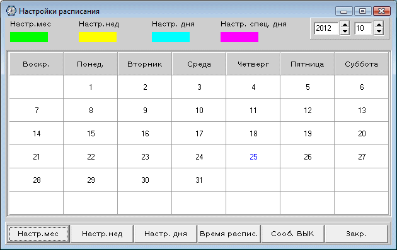Select day 3 in the calendar
Image resolution: width=397 pixels, height=250 pixels.
pyautogui.click(x=198, y=87)
